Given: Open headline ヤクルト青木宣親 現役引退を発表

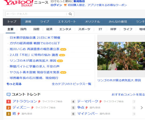Looking at the screenshot, I should coord(34,72).
